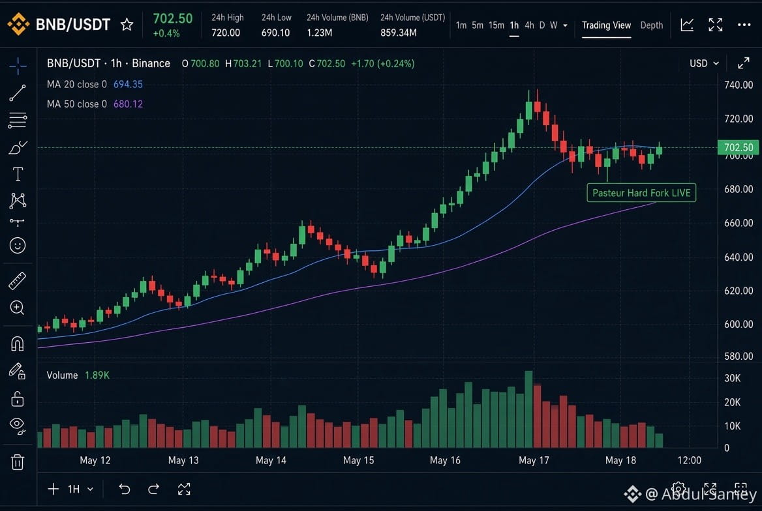Image resolution: width=762 pixels, height=511 pixels.
Task: Click the BNB/USDT pair name
Action: pos(73,25)
